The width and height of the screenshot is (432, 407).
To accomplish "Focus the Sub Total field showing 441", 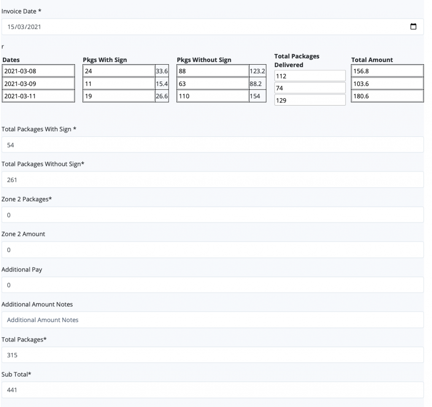I will coord(213,390).
